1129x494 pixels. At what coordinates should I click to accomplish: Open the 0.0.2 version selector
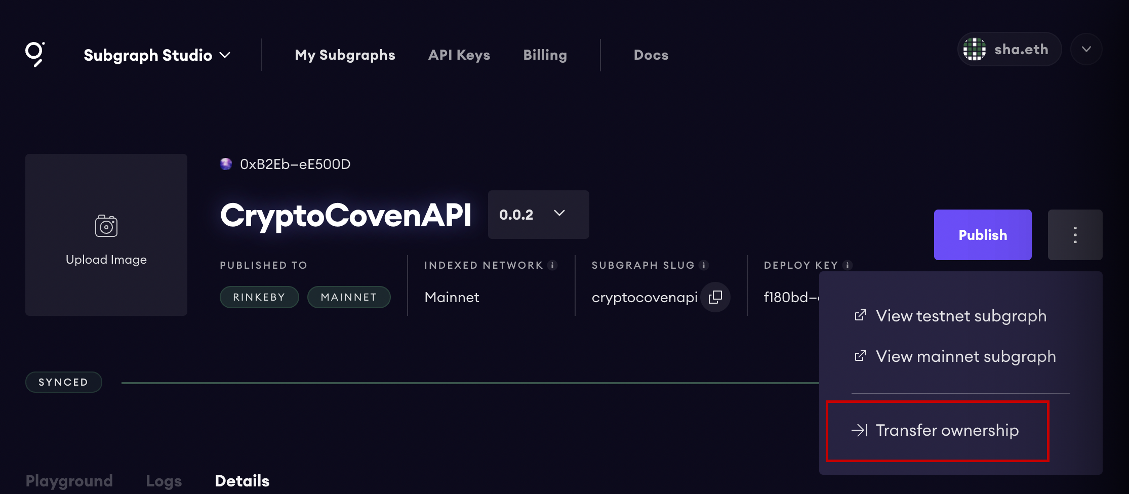pos(538,215)
